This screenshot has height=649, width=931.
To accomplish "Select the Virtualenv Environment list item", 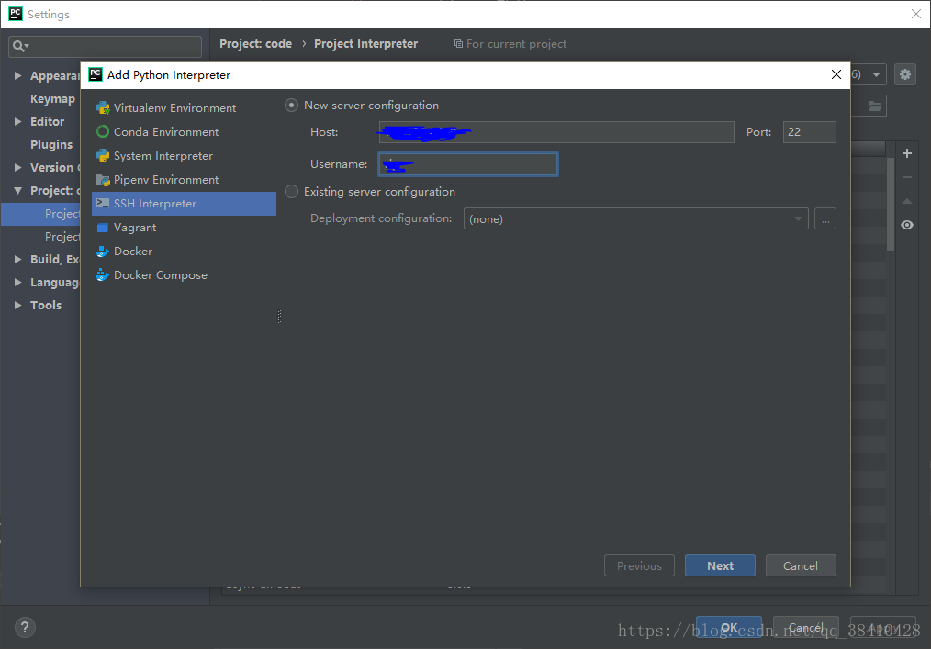I will pos(184,108).
